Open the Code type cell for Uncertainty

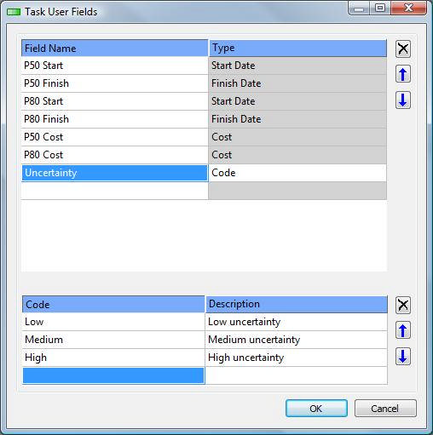(297, 173)
